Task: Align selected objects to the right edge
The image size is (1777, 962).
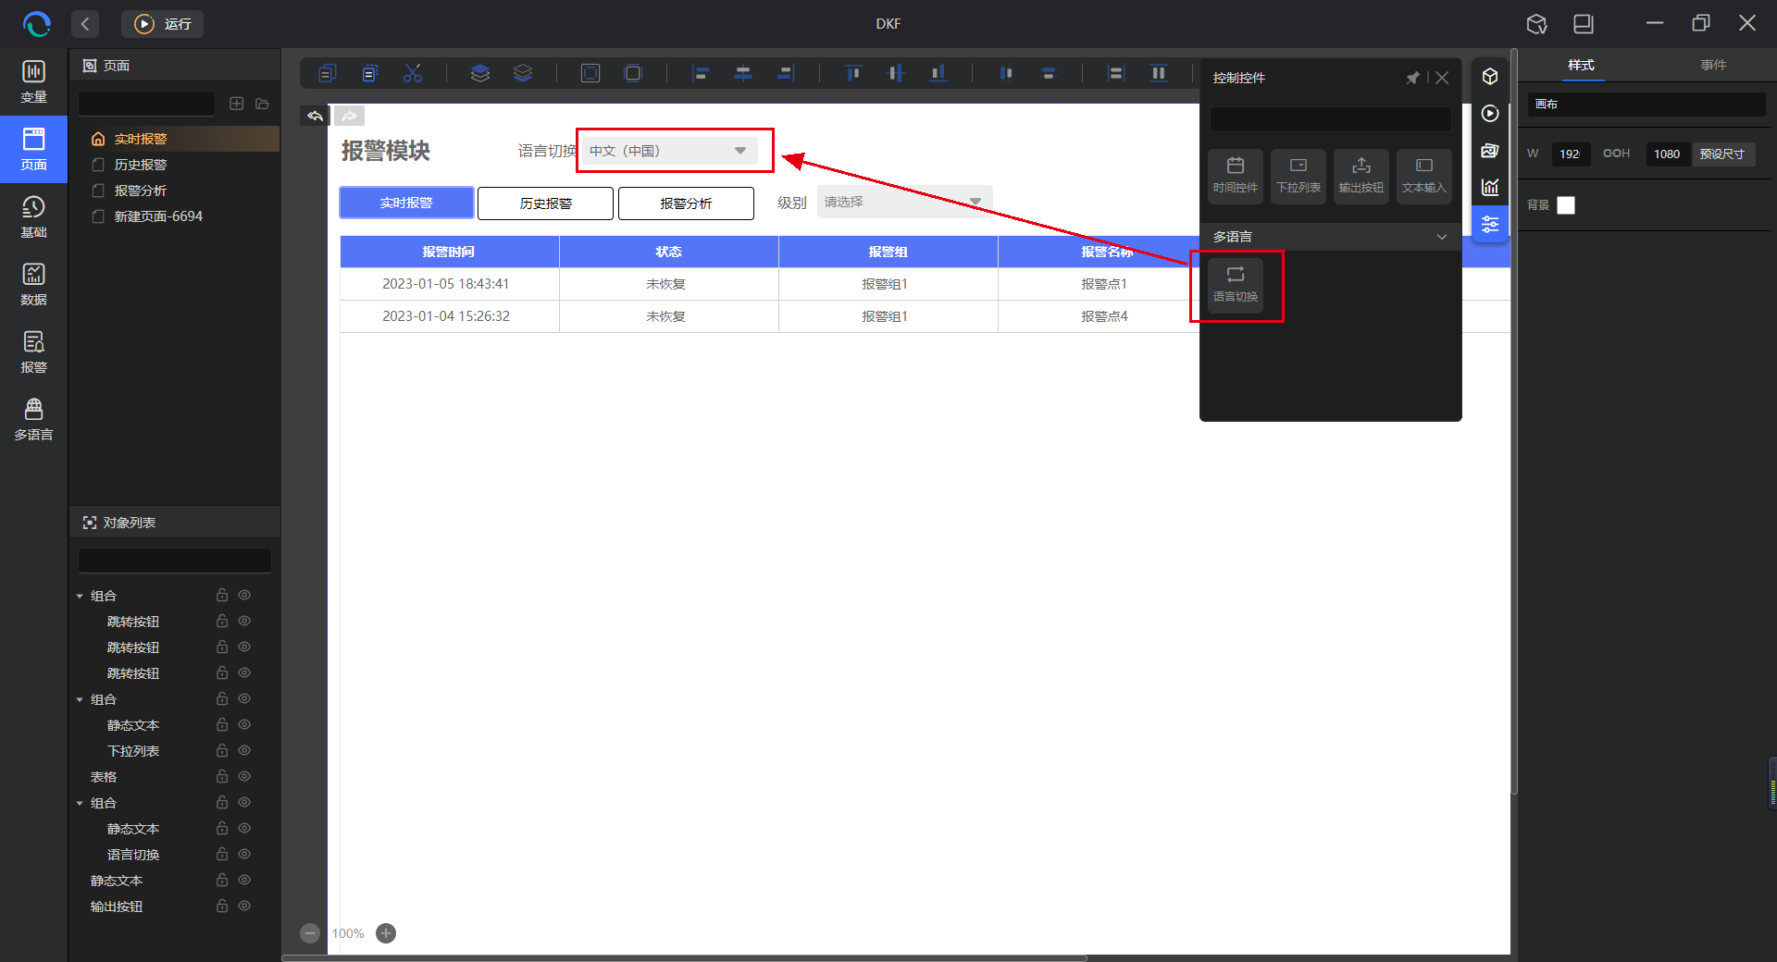Action: pos(786,73)
